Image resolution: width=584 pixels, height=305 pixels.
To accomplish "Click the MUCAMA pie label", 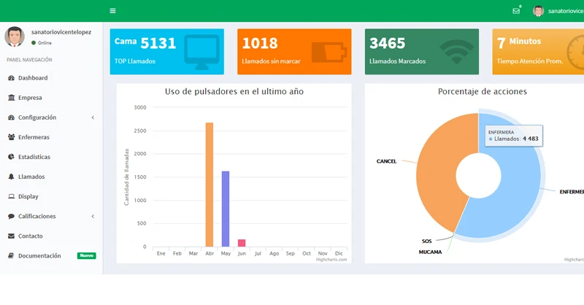I will pyautogui.click(x=430, y=252).
